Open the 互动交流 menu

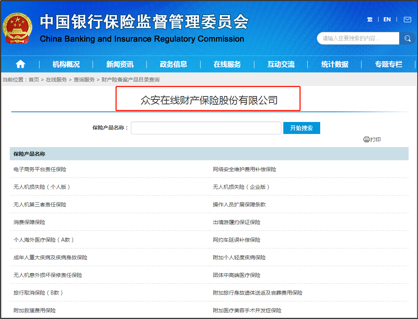[x=281, y=64]
